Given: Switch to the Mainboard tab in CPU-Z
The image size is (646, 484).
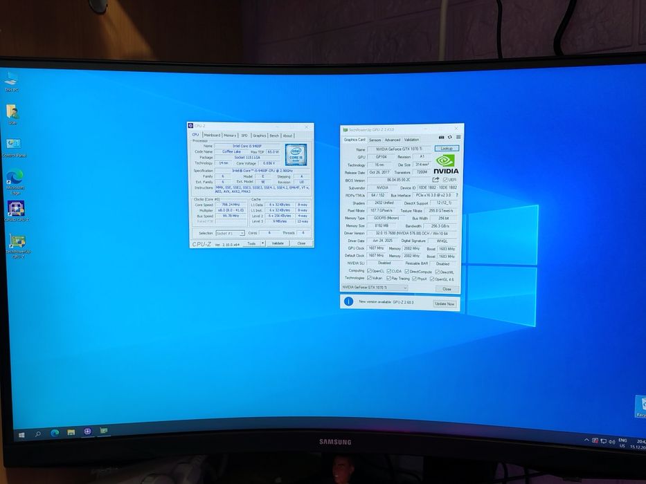Looking at the screenshot, I should 212,135.
